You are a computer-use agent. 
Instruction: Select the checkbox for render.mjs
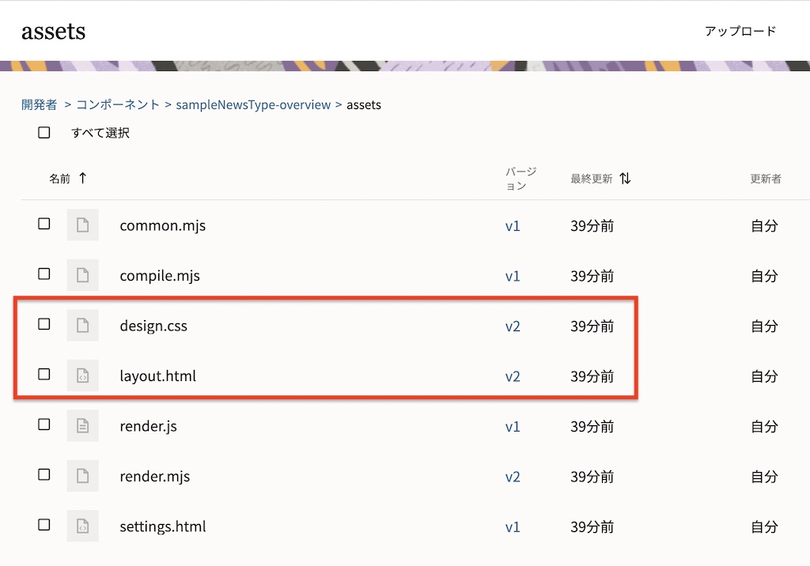click(44, 474)
